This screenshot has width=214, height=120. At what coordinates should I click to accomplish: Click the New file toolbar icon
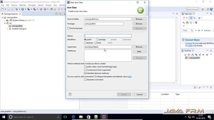click(3, 9)
